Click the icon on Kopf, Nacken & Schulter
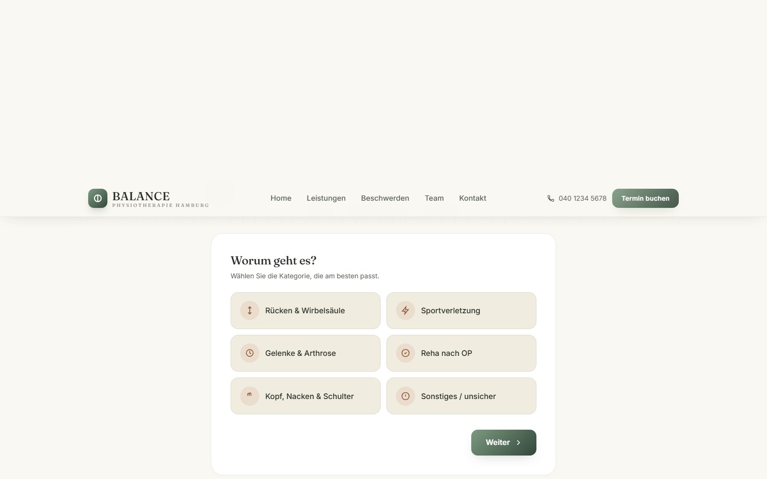The height and width of the screenshot is (479, 767). (x=250, y=396)
